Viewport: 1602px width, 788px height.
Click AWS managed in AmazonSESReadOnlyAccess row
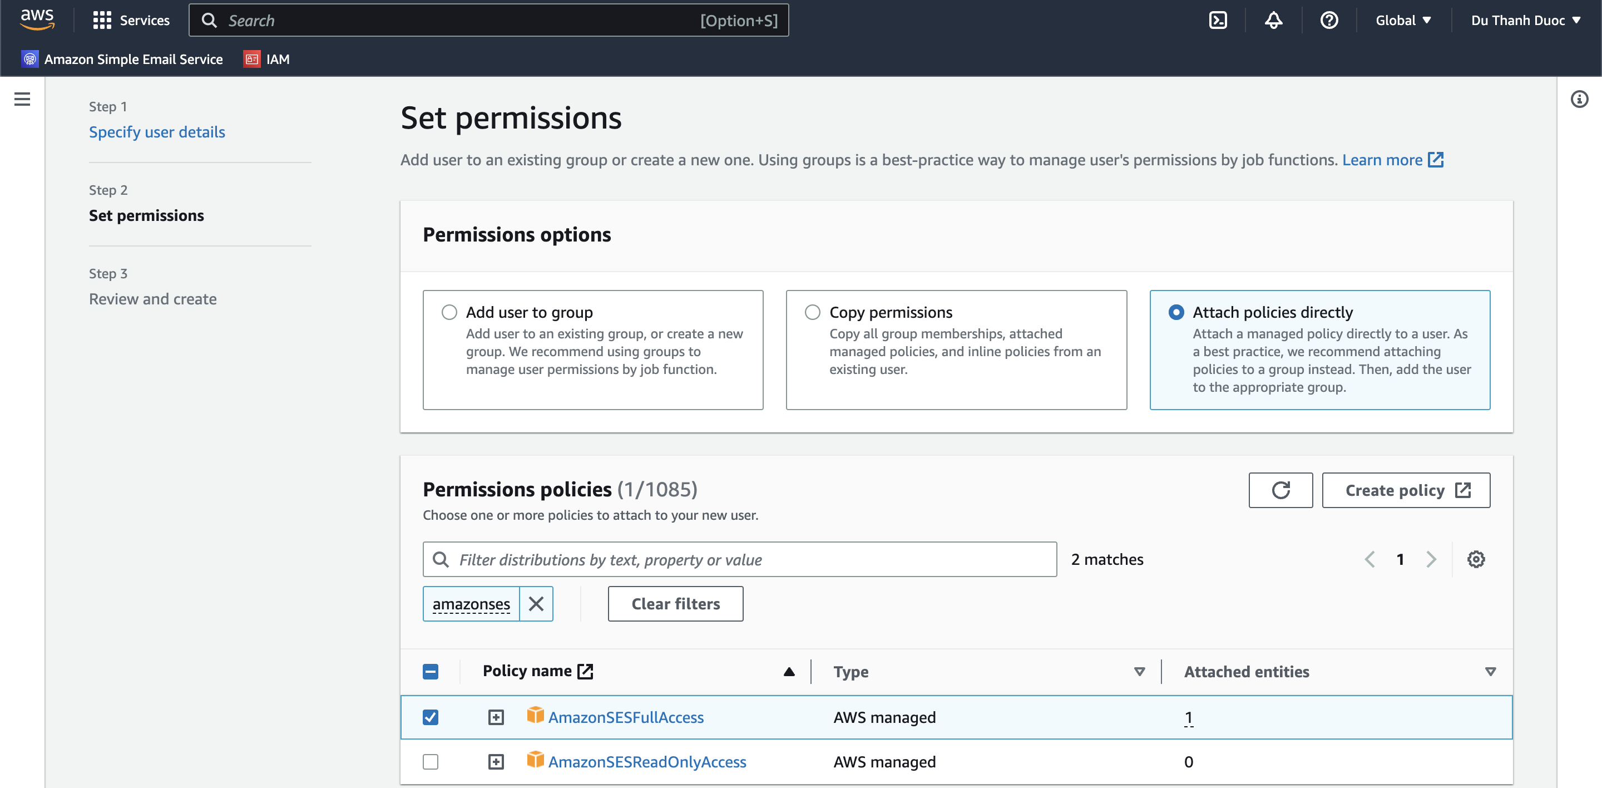pyautogui.click(x=884, y=762)
